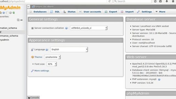Open the User accounts tab
Screen dimensions: 176x99
point(90,12)
